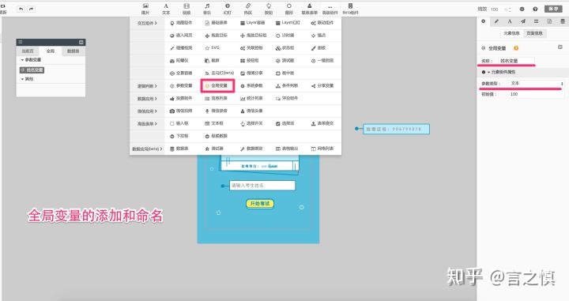This screenshot has height=301, width=569.
Task: Select the 全局变量 global variable component
Action: [x=217, y=86]
